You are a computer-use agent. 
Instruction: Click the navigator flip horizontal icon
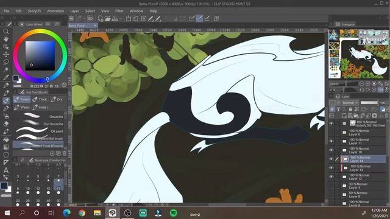click(380, 89)
